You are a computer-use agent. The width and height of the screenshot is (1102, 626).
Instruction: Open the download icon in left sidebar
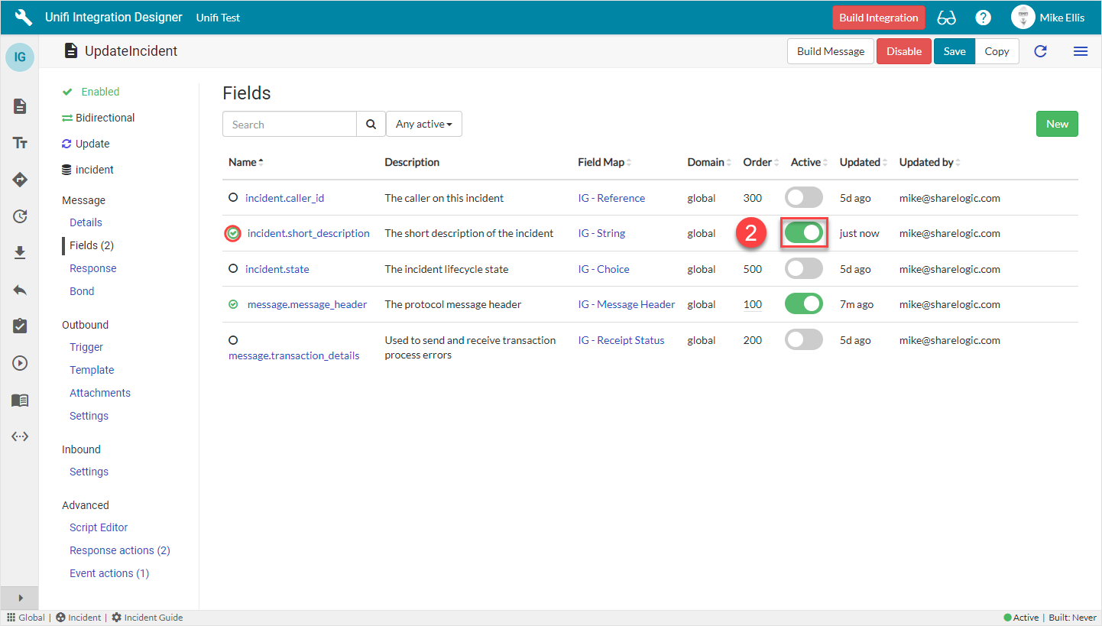[20, 253]
